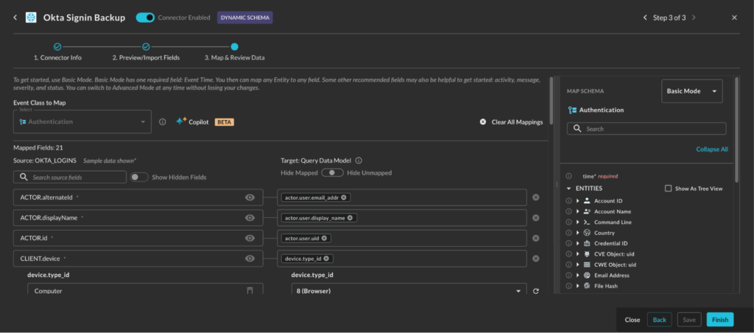Toggle Hide Mapped / Hide Unmapped switch
The height and width of the screenshot is (333, 754).
333,172
